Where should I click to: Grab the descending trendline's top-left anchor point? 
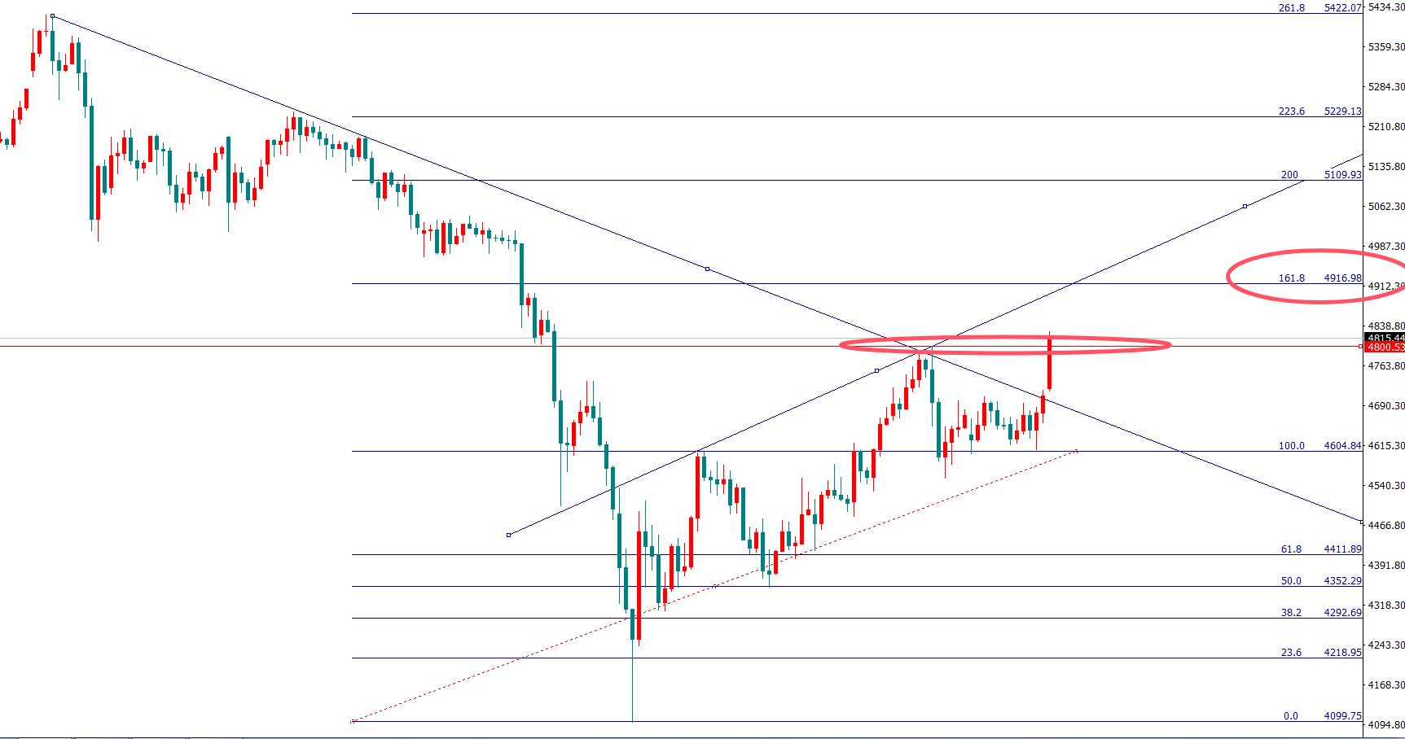tap(52, 15)
